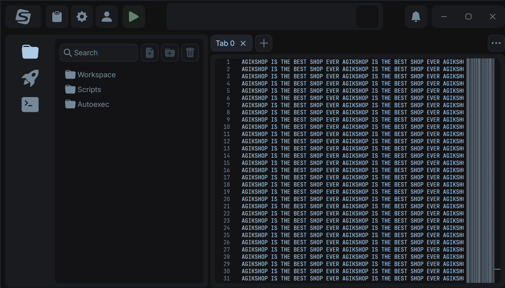This screenshot has width=505, height=288.
Task: Create a new folder with the folder-plus icon
Action: (170, 53)
